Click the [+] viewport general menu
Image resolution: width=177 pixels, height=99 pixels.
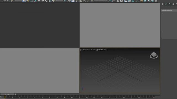click(81, 50)
